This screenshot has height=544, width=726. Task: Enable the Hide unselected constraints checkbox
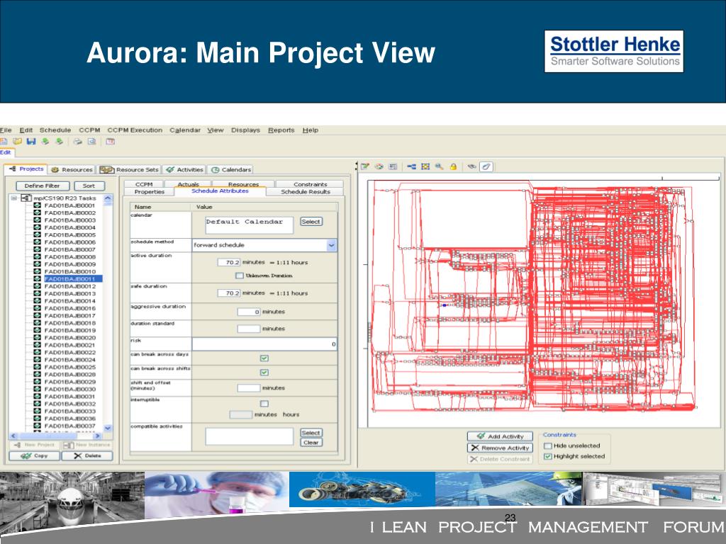coord(548,446)
